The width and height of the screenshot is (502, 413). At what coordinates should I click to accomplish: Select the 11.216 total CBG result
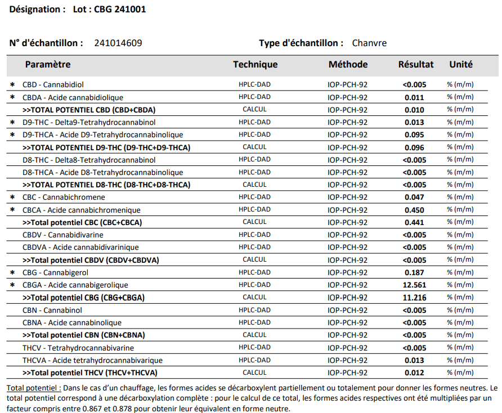click(x=414, y=298)
